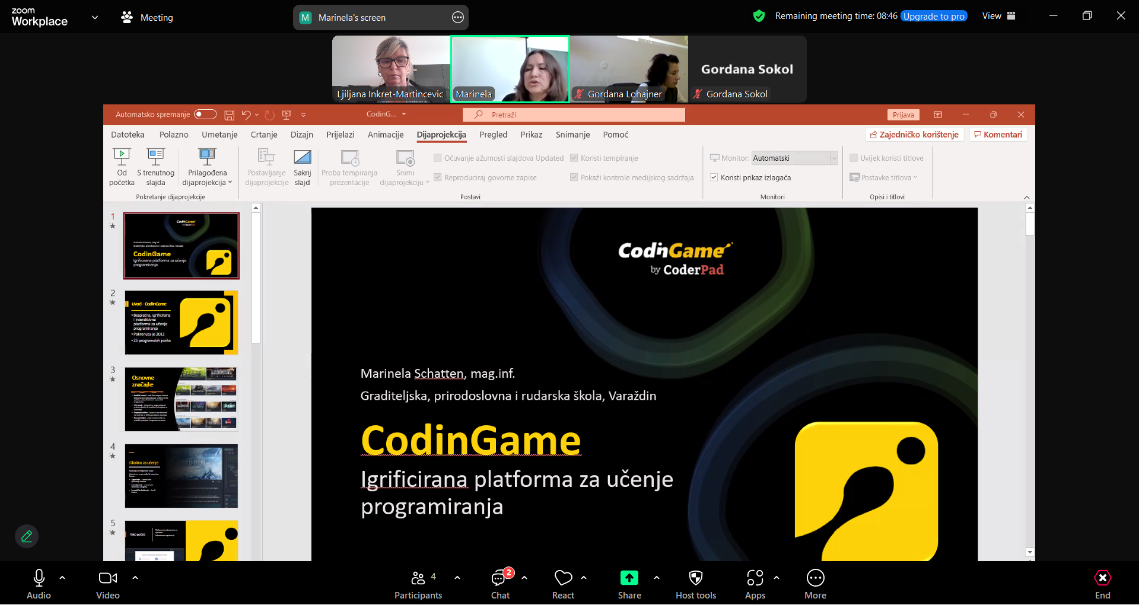
Task: Start slideshow S trenutnog slajda
Action: [155, 167]
